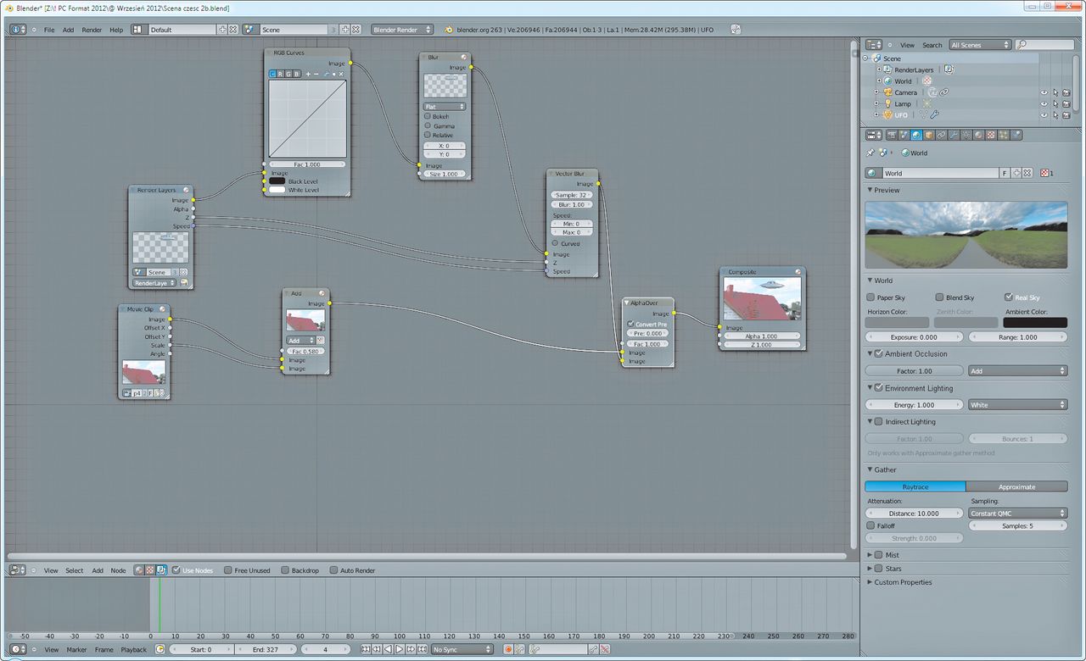The image size is (1086, 661).
Task: Enable the Free Unused checkbox
Action: [228, 570]
